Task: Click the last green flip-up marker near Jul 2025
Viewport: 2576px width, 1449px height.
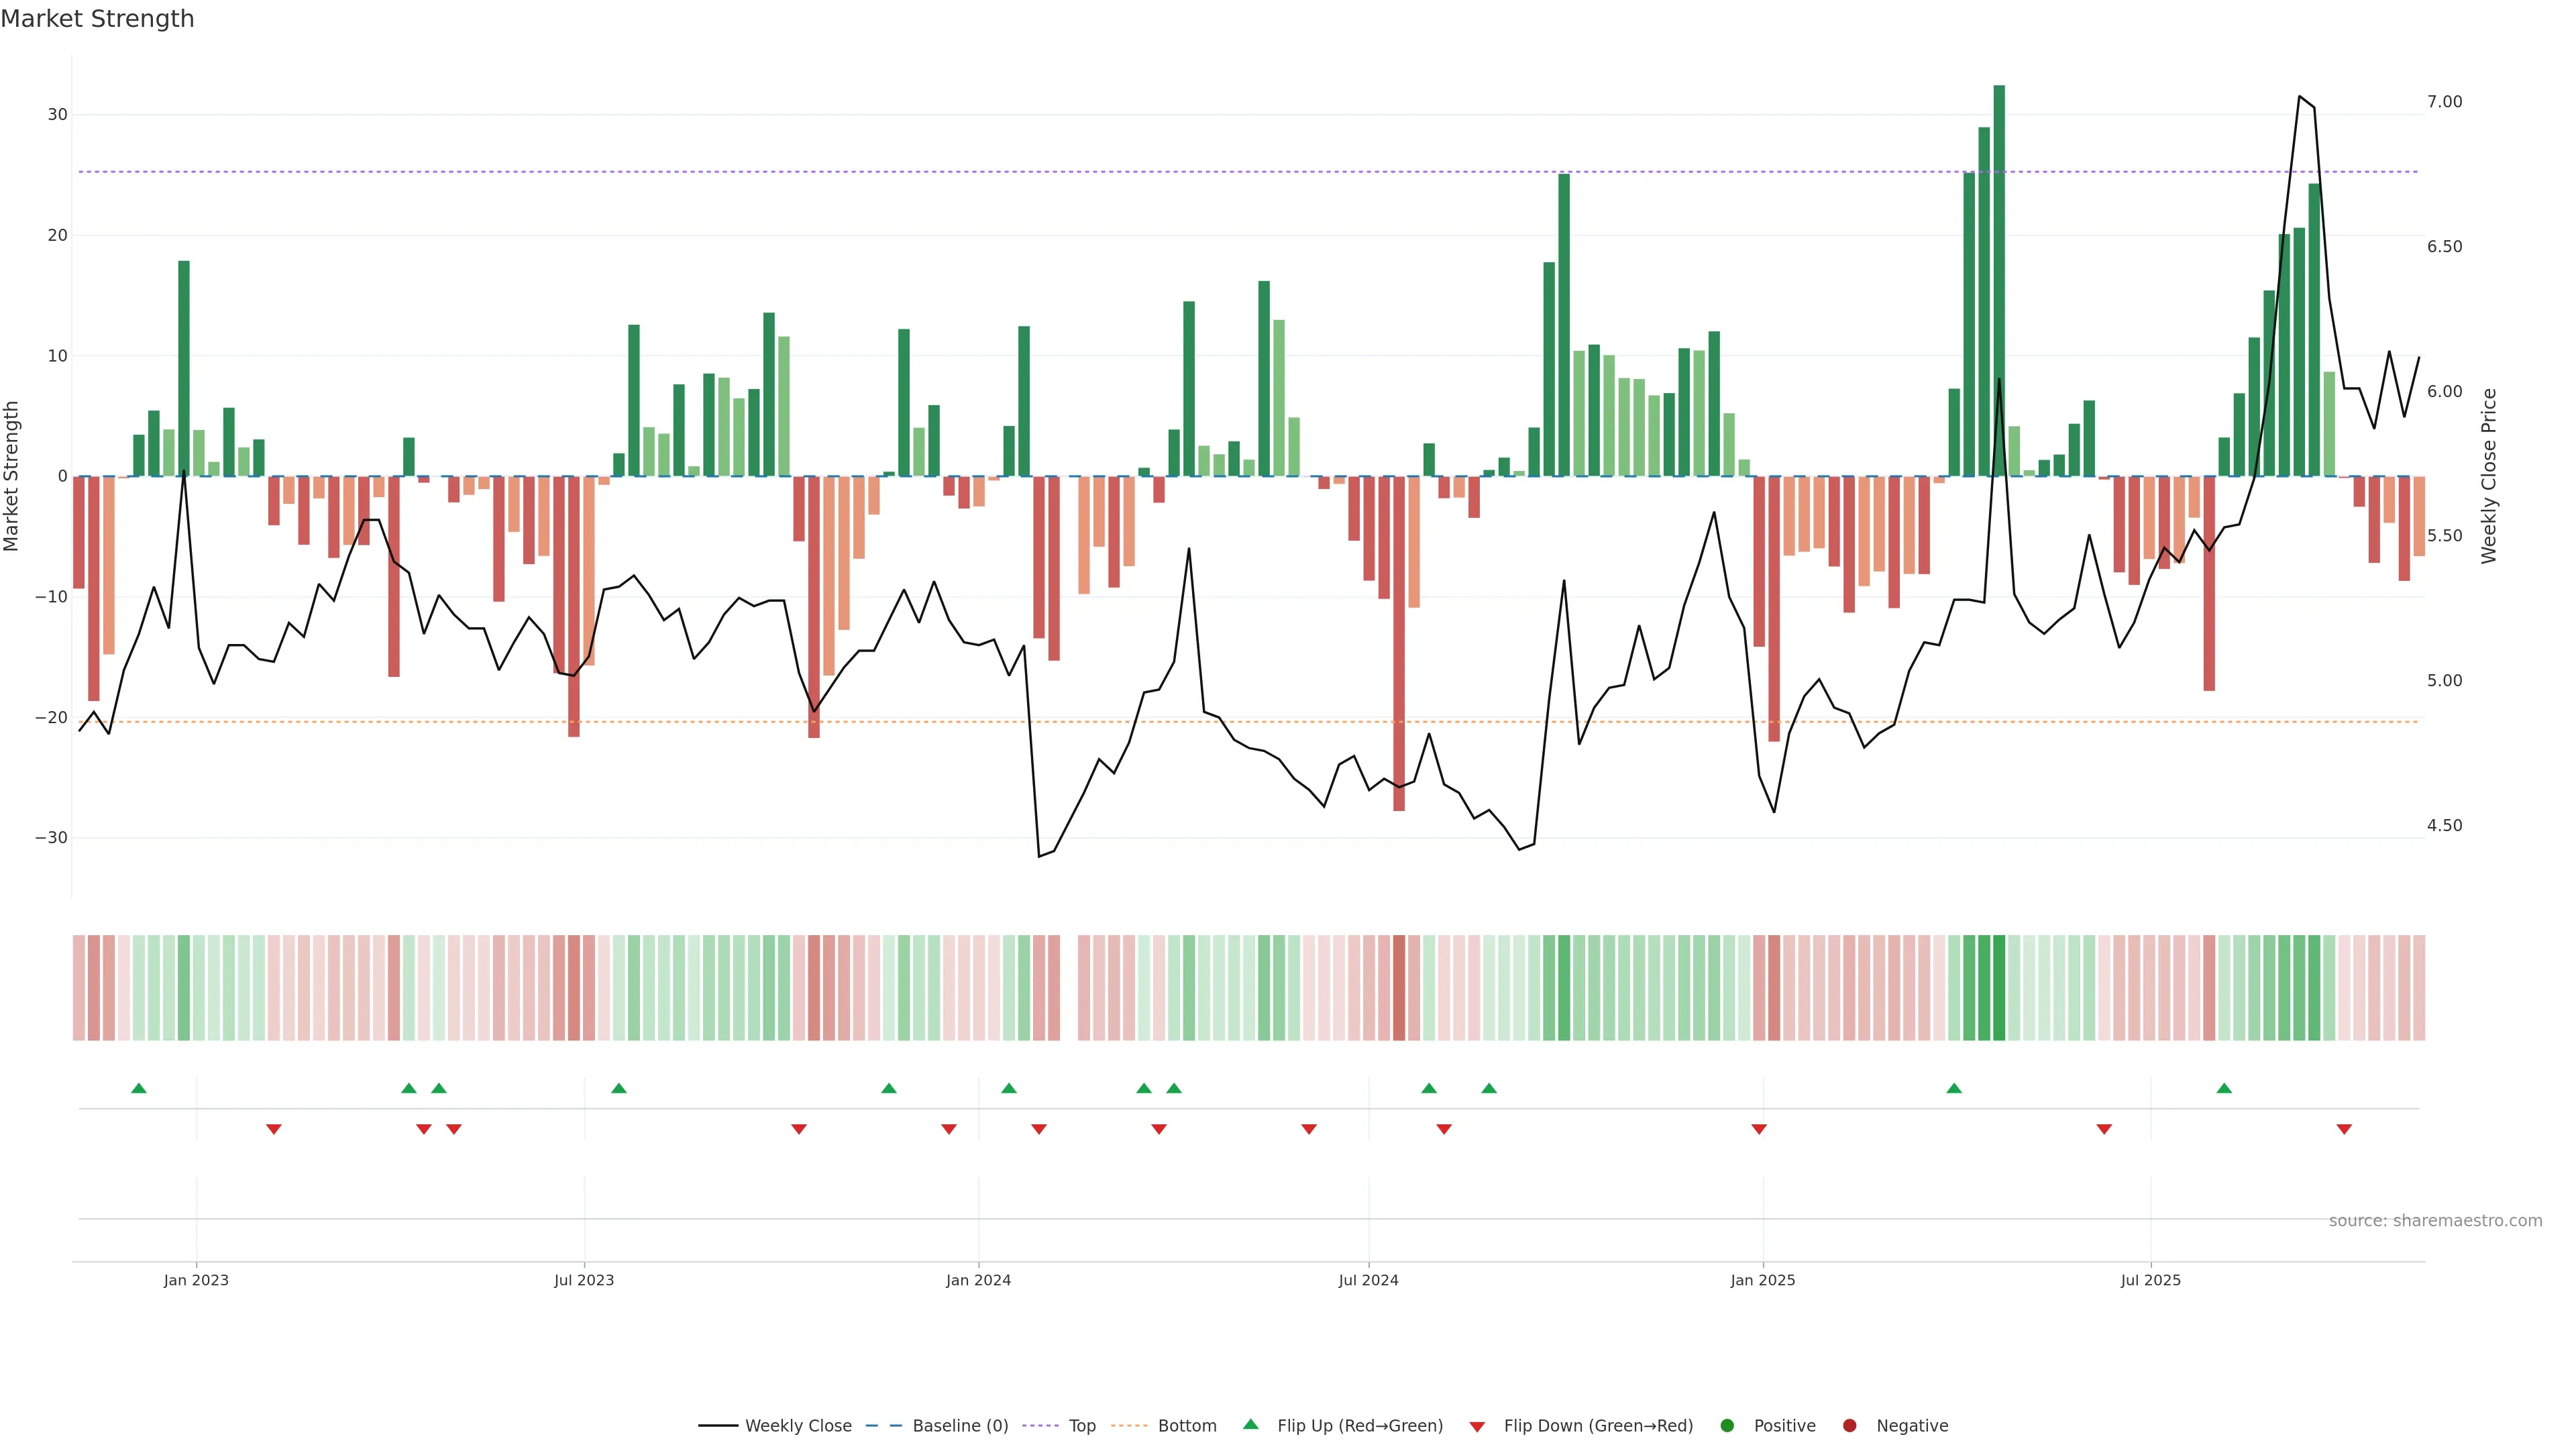Action: click(2224, 1088)
